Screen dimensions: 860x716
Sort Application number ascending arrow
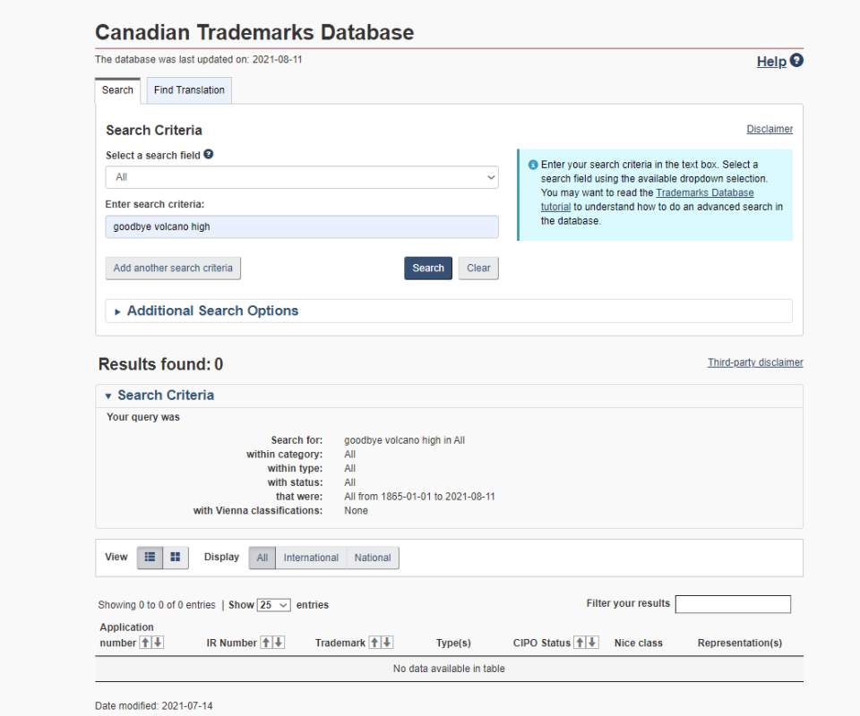(145, 642)
